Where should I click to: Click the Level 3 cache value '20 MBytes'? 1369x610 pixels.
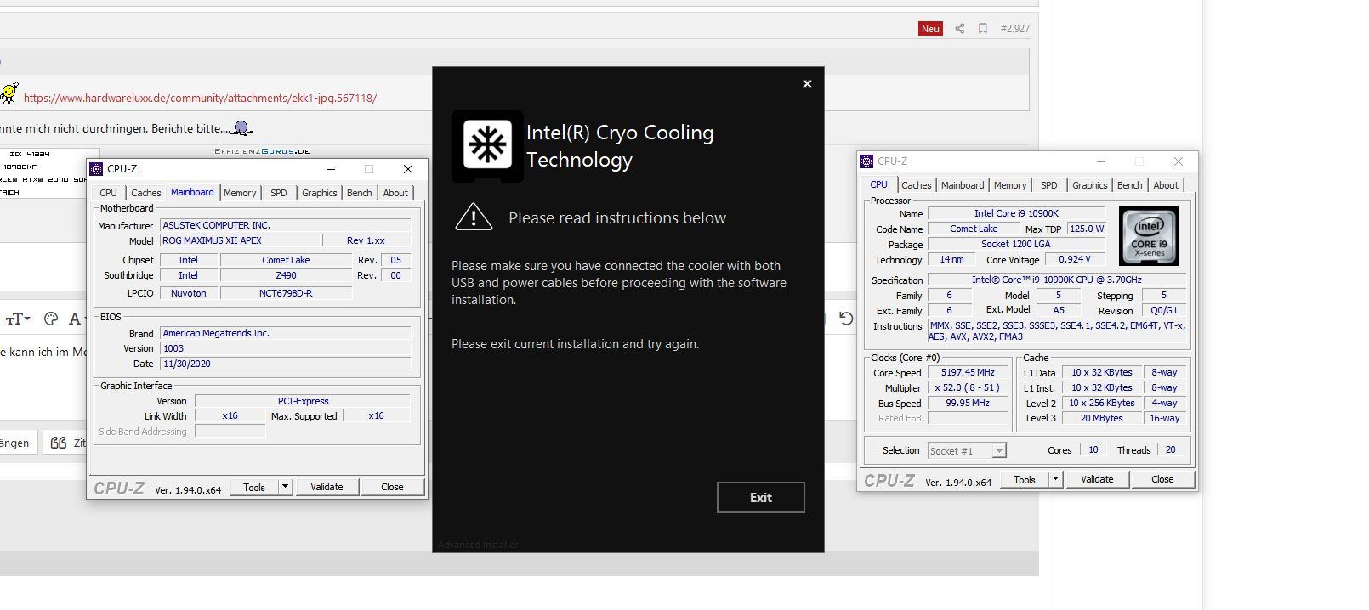click(1102, 418)
